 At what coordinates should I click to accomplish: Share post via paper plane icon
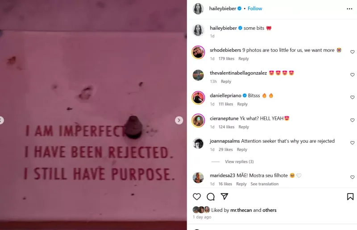pos(224,196)
